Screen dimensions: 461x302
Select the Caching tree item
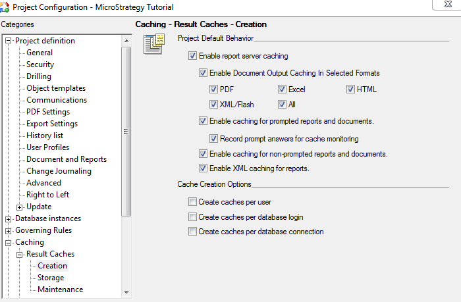click(30, 242)
